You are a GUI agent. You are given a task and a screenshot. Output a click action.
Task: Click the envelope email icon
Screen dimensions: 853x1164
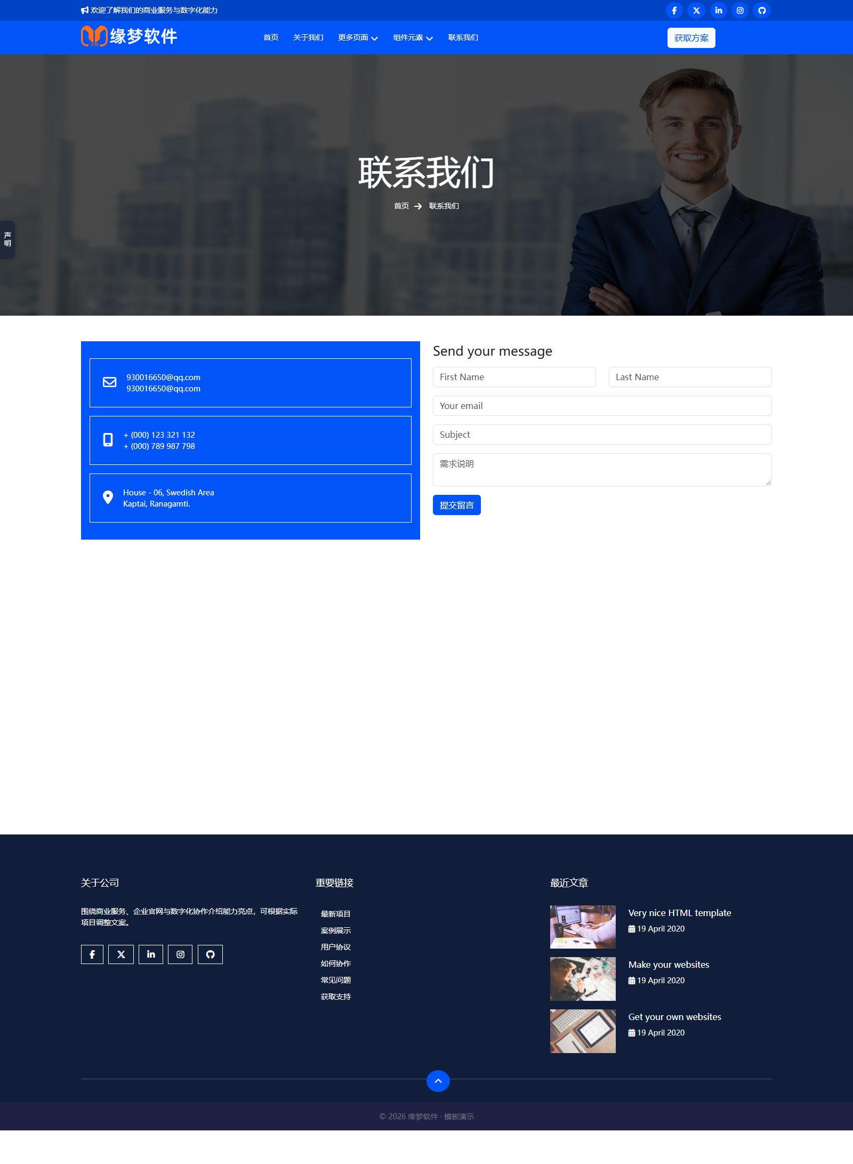pyautogui.click(x=109, y=382)
